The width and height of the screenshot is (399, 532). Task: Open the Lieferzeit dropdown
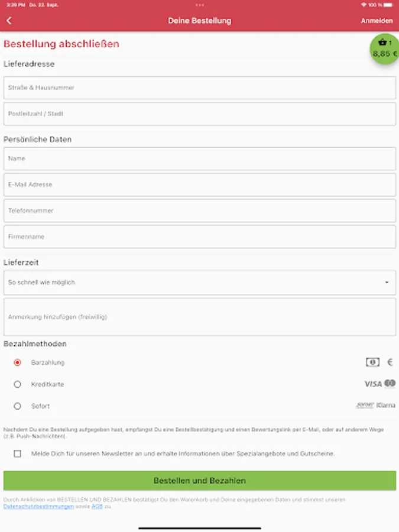(x=199, y=282)
